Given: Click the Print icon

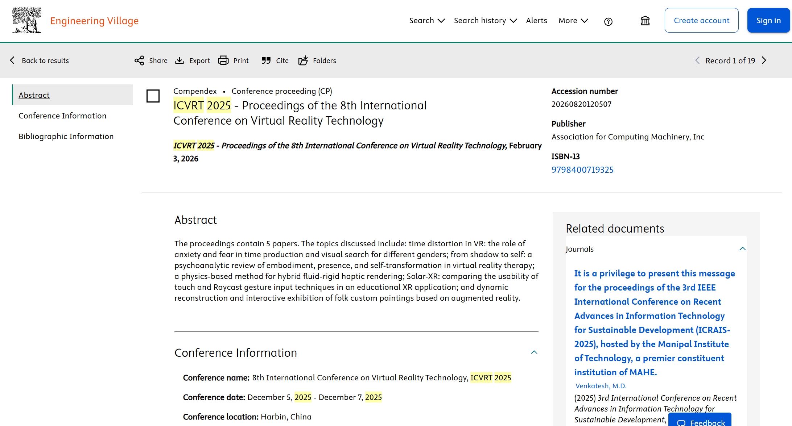Looking at the screenshot, I should [x=223, y=60].
